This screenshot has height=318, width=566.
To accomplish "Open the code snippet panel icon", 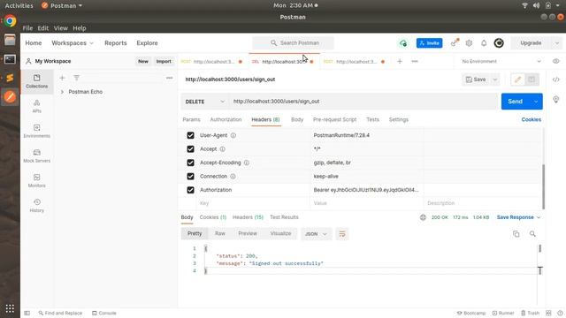I will coord(556,79).
